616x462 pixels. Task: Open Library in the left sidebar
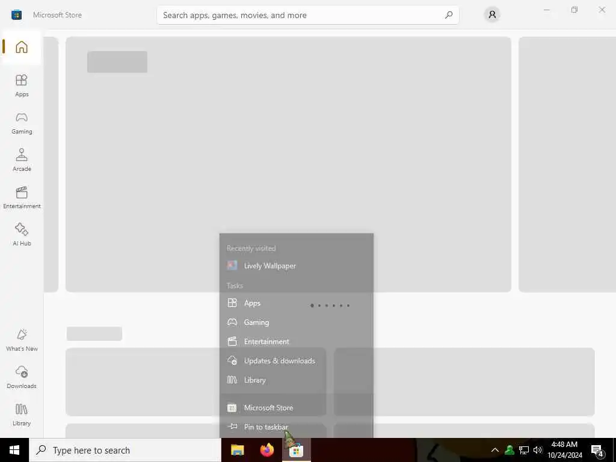click(x=22, y=414)
